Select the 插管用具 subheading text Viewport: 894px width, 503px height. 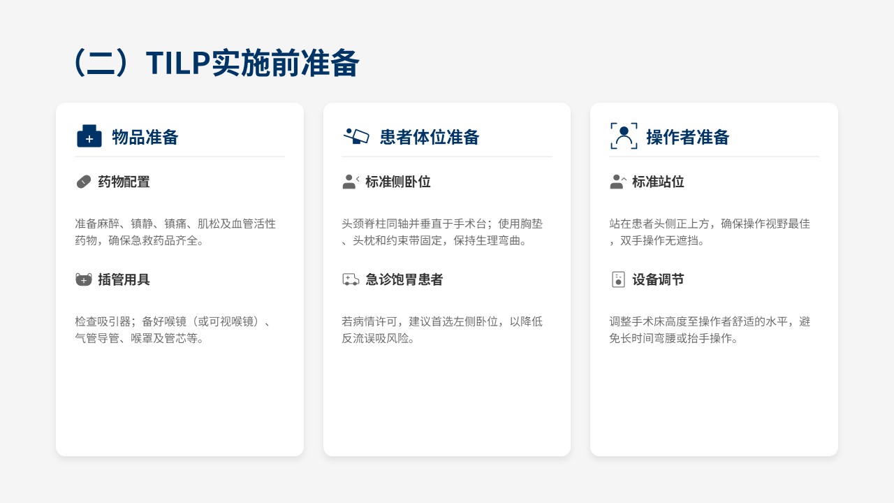pos(124,279)
